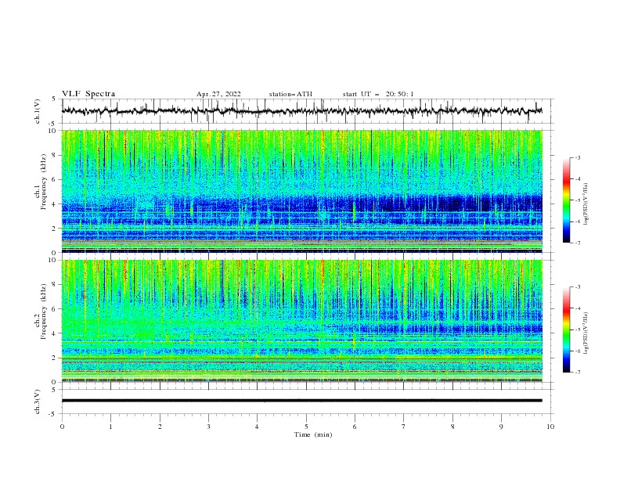
Task: Click time axis tick label "3"
Action: pyautogui.click(x=208, y=427)
